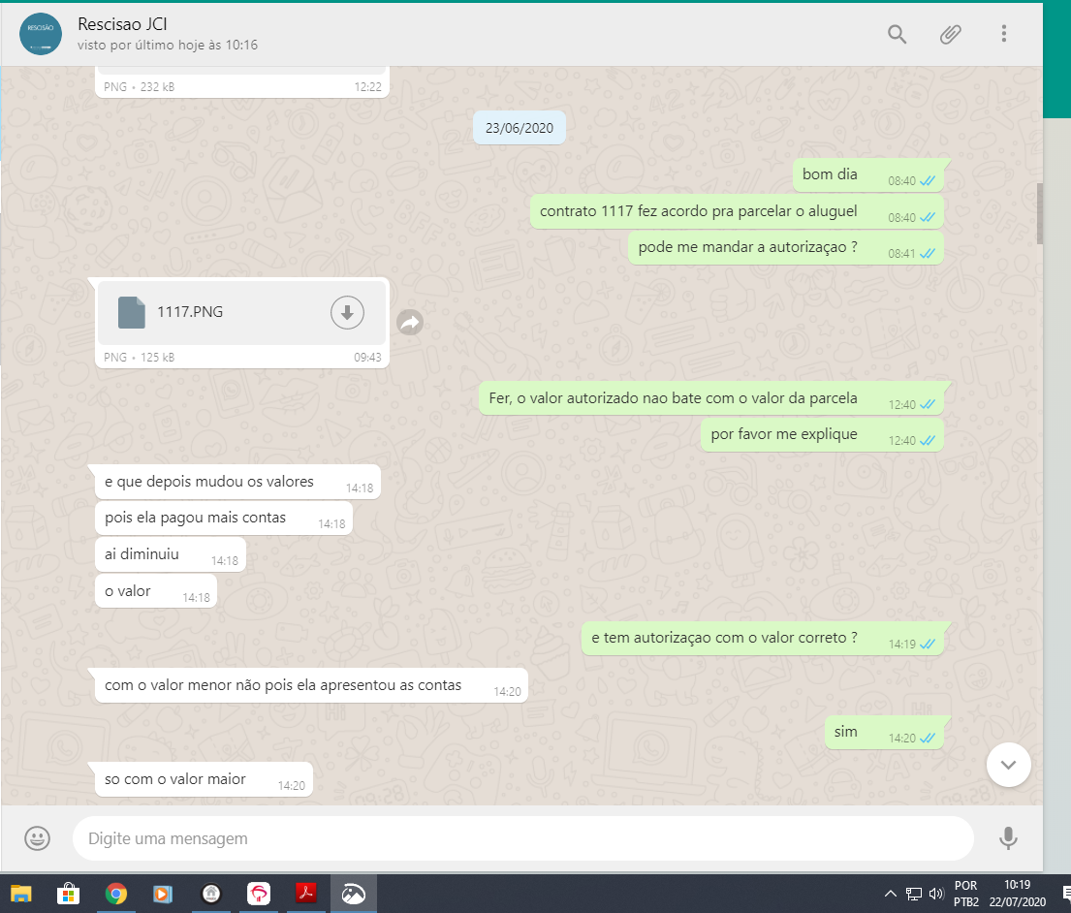Viewport: 1071px width, 913px height.
Task: Click the chat scrollbar thumb
Action: (x=1040, y=213)
